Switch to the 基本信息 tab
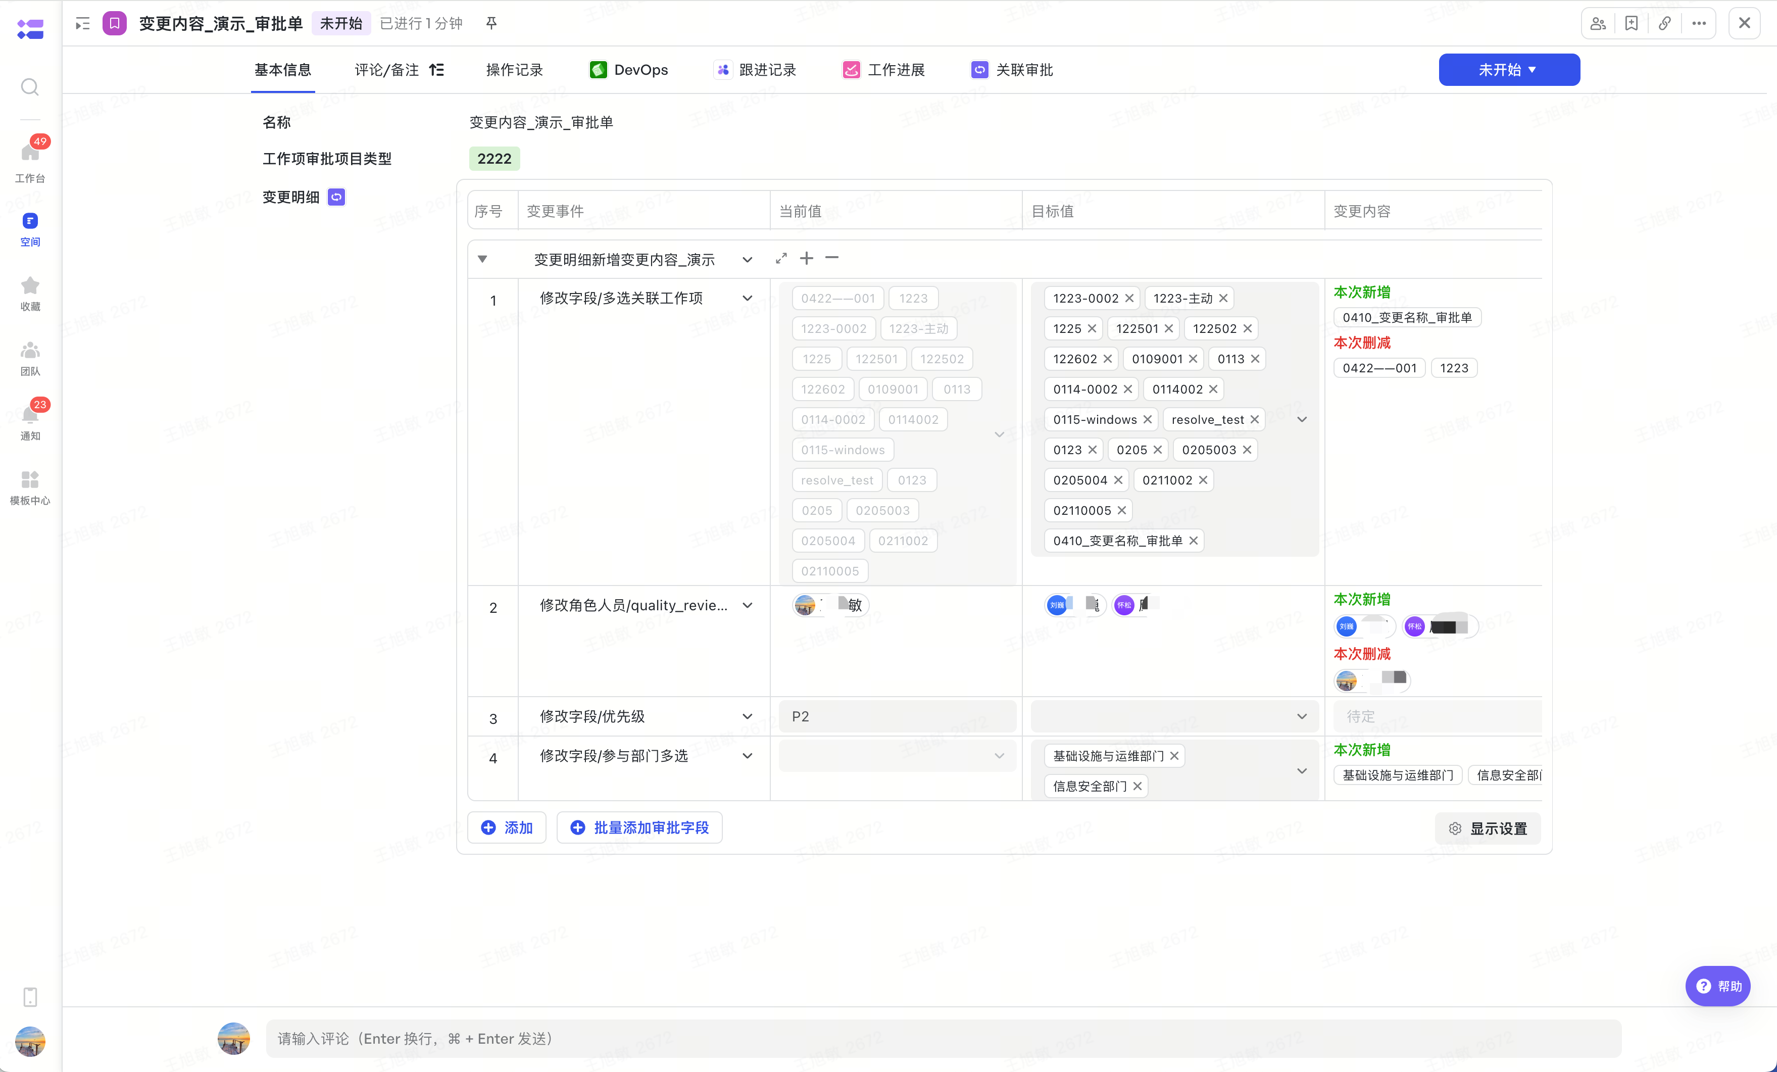Screen dimensions: 1777x1072 click(x=283, y=70)
